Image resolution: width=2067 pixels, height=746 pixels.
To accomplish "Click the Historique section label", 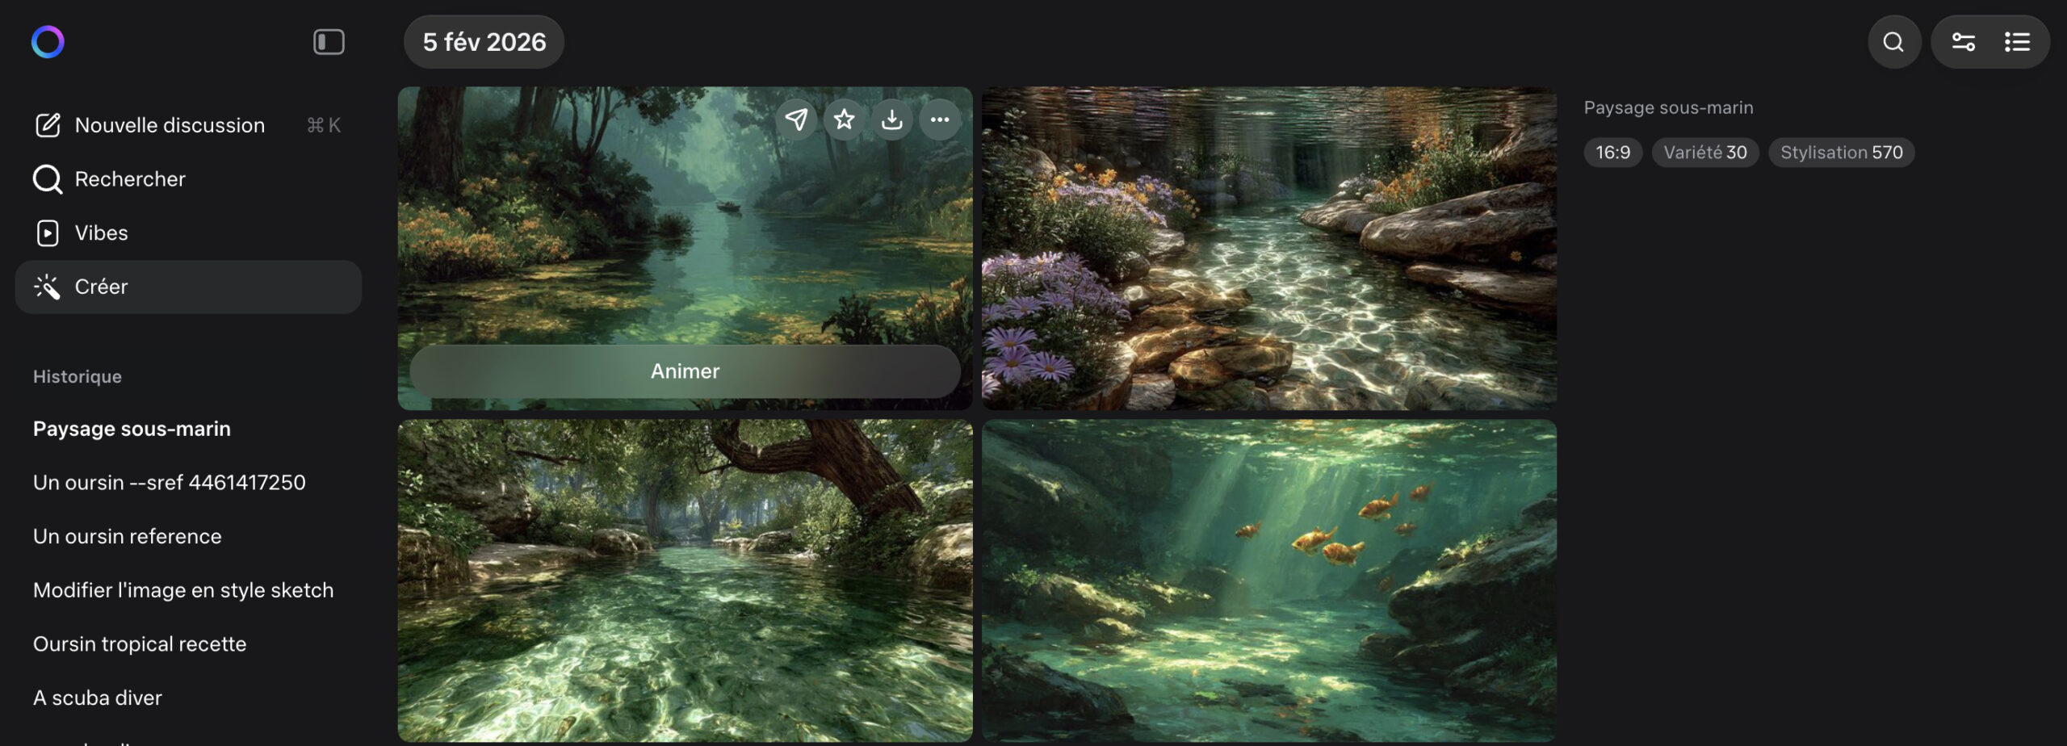I will pyautogui.click(x=78, y=377).
